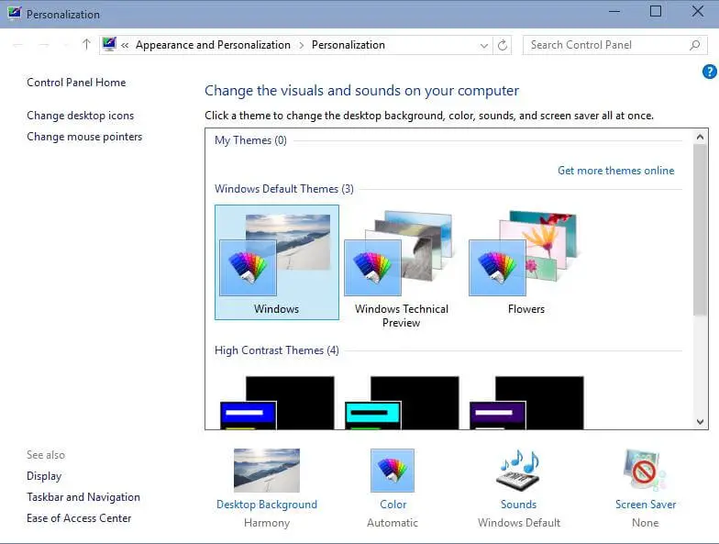Click the search magnifier icon
The width and height of the screenshot is (719, 544).
(695, 45)
